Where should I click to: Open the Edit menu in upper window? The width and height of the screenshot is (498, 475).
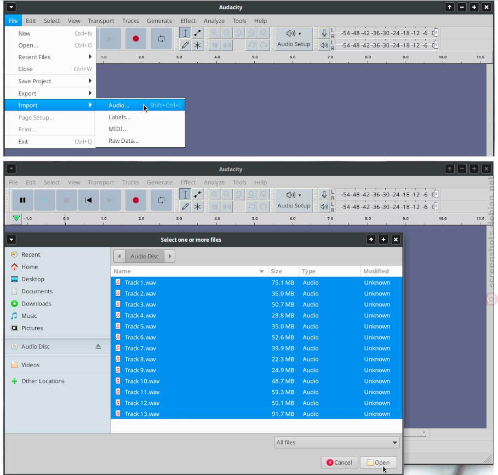(31, 21)
